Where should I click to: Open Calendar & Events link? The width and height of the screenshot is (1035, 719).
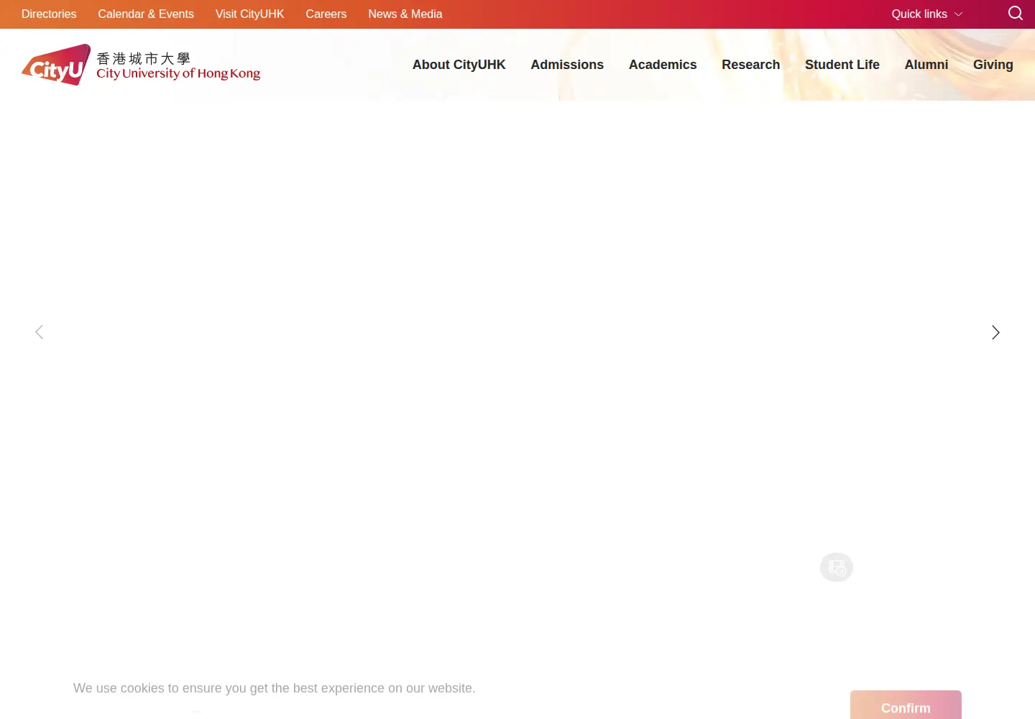click(146, 14)
